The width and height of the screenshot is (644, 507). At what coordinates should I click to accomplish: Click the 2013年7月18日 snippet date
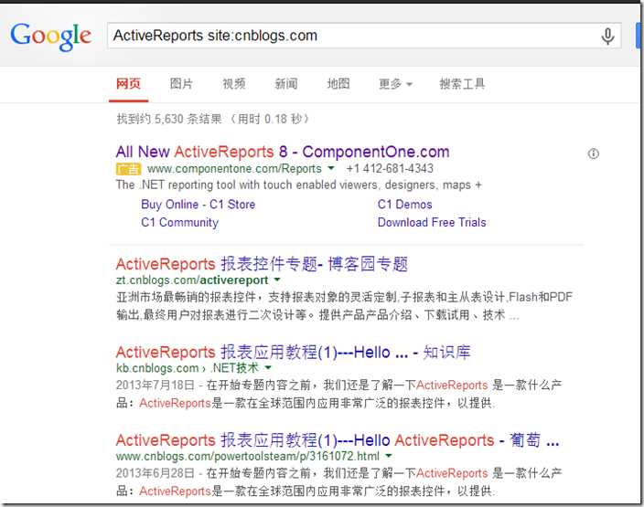pos(155,386)
